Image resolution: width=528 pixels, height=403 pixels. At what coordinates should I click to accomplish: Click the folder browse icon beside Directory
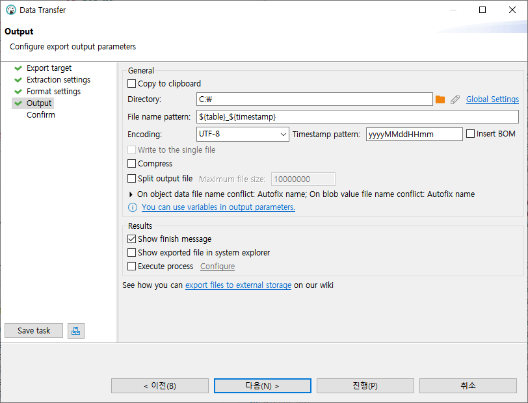click(440, 99)
